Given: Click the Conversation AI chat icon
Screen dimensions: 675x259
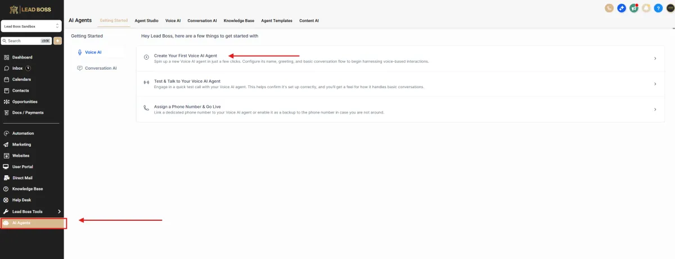Looking at the screenshot, I should (x=80, y=68).
